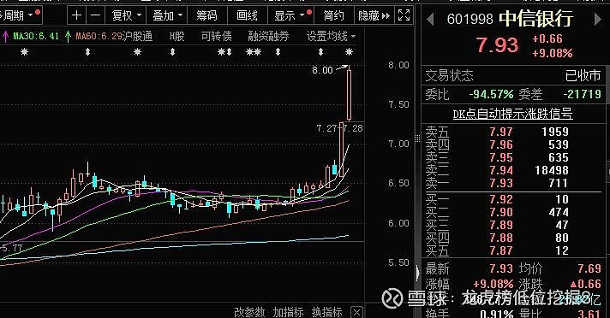Image resolution: width=610 pixels, height=318 pixels.
Task: Select the 画线 drawing tool
Action: pyautogui.click(x=247, y=15)
